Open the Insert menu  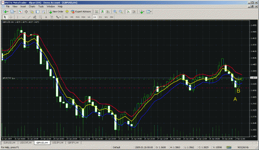coord(23,7)
